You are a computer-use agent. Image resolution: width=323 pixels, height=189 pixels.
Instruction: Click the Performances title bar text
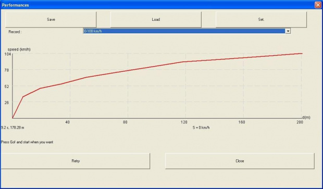point(15,5)
